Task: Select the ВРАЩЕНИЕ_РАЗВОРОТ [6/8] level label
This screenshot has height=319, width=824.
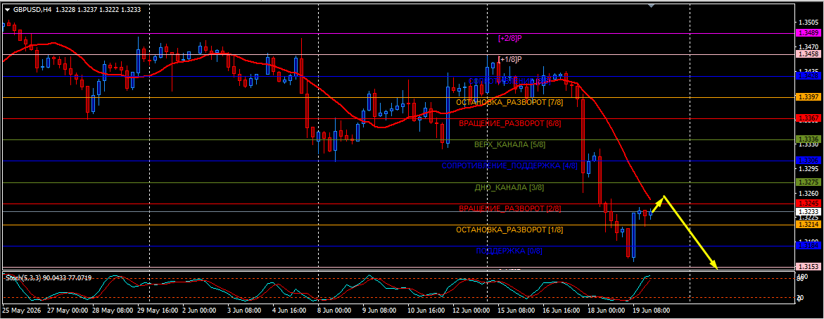Action: click(x=509, y=123)
